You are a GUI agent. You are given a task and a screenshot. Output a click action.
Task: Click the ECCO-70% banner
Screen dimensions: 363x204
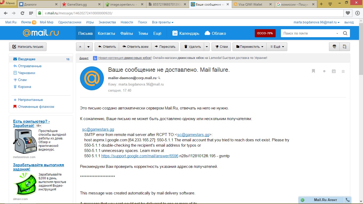click(265, 33)
